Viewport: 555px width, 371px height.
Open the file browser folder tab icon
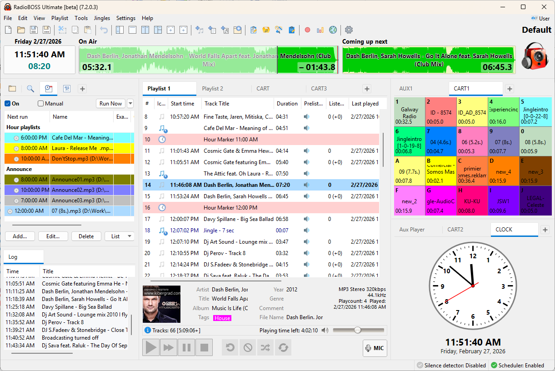12,89
